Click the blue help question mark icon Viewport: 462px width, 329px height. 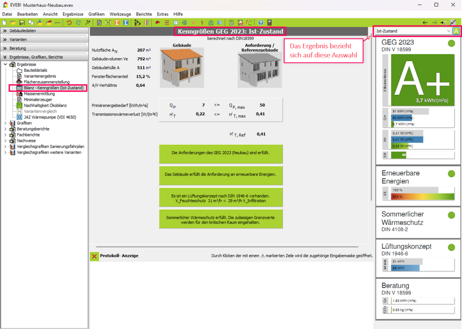[x=261, y=23]
